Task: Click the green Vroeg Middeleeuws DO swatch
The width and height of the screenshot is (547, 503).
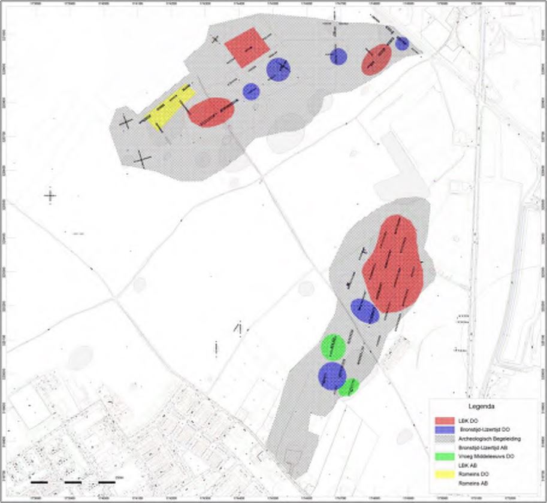Action: (x=445, y=456)
